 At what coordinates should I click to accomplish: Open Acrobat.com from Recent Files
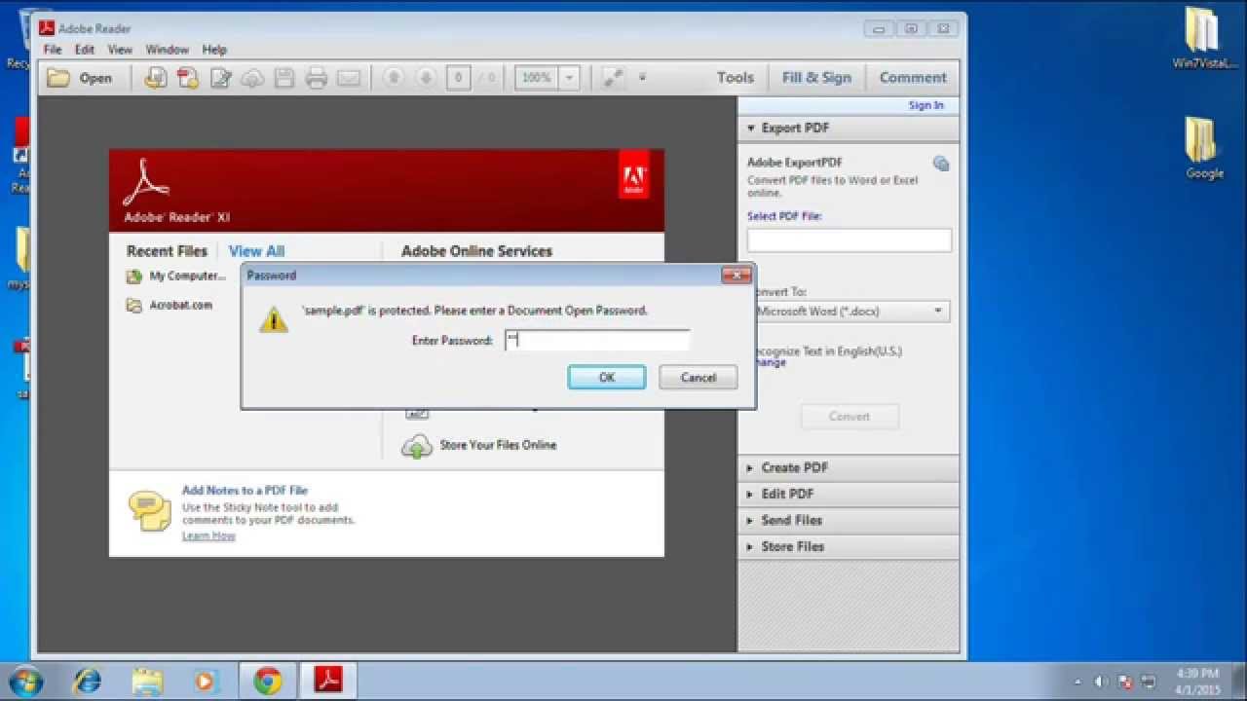coord(169,306)
